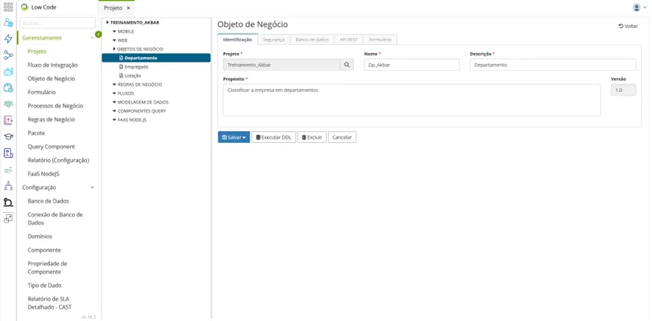Open FaaS NodeJS menu item
652x321 pixels.
pyautogui.click(x=43, y=174)
